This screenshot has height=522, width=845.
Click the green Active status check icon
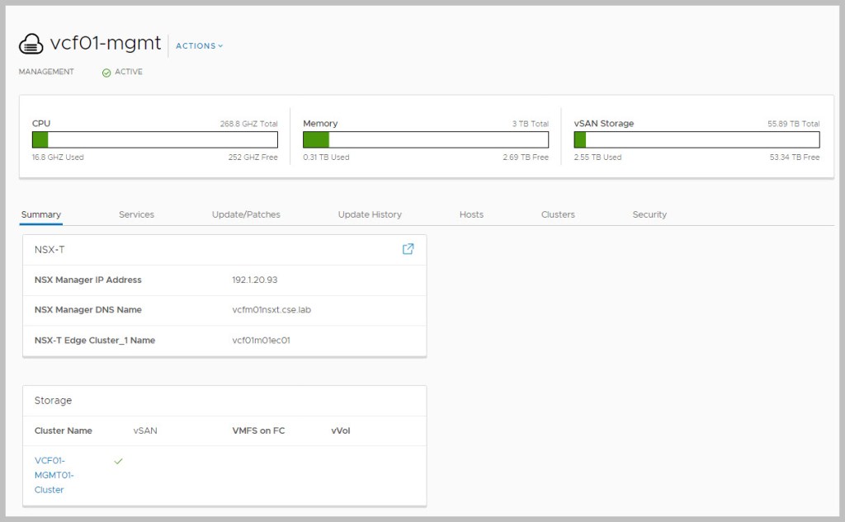106,73
